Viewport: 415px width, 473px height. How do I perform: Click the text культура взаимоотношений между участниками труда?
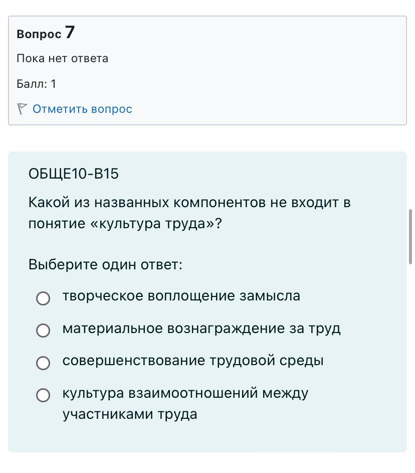pyautogui.click(x=185, y=393)
